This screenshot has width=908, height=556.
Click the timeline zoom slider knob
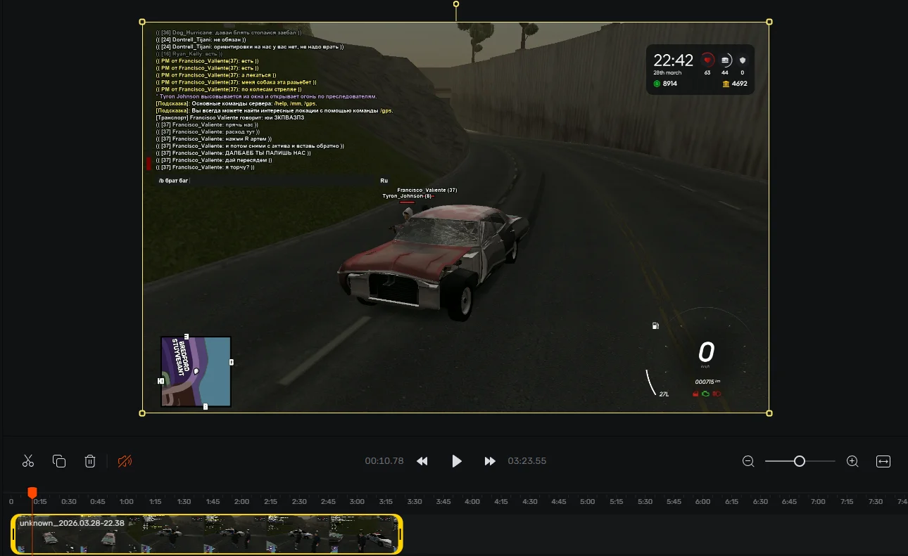tap(799, 461)
